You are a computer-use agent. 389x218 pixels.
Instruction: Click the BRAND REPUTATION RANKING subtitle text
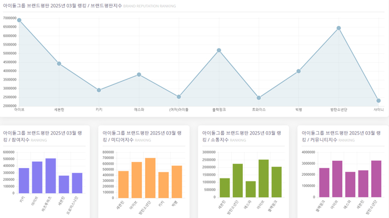click(149, 6)
